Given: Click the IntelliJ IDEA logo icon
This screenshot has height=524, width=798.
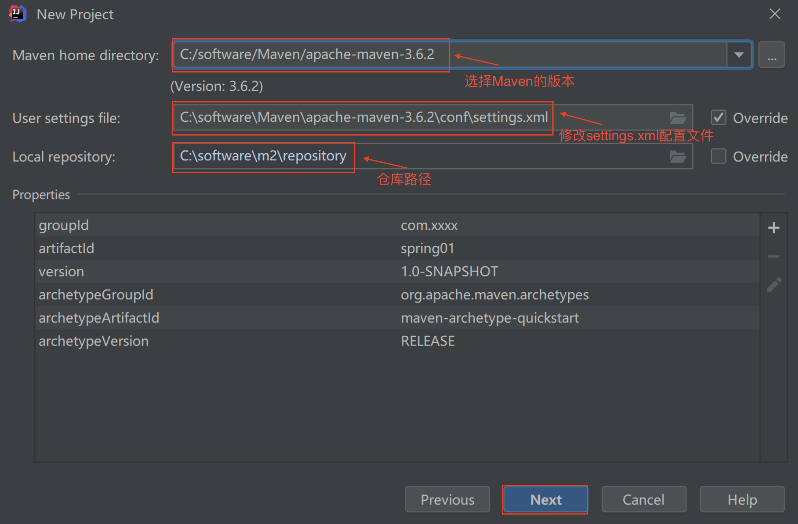Looking at the screenshot, I should (17, 14).
